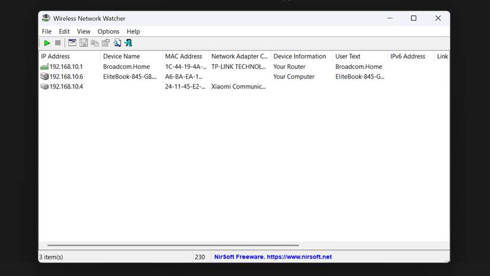490x276 pixels.
Task: Click device icon beside 192.168.10.6
Action: (x=45, y=76)
